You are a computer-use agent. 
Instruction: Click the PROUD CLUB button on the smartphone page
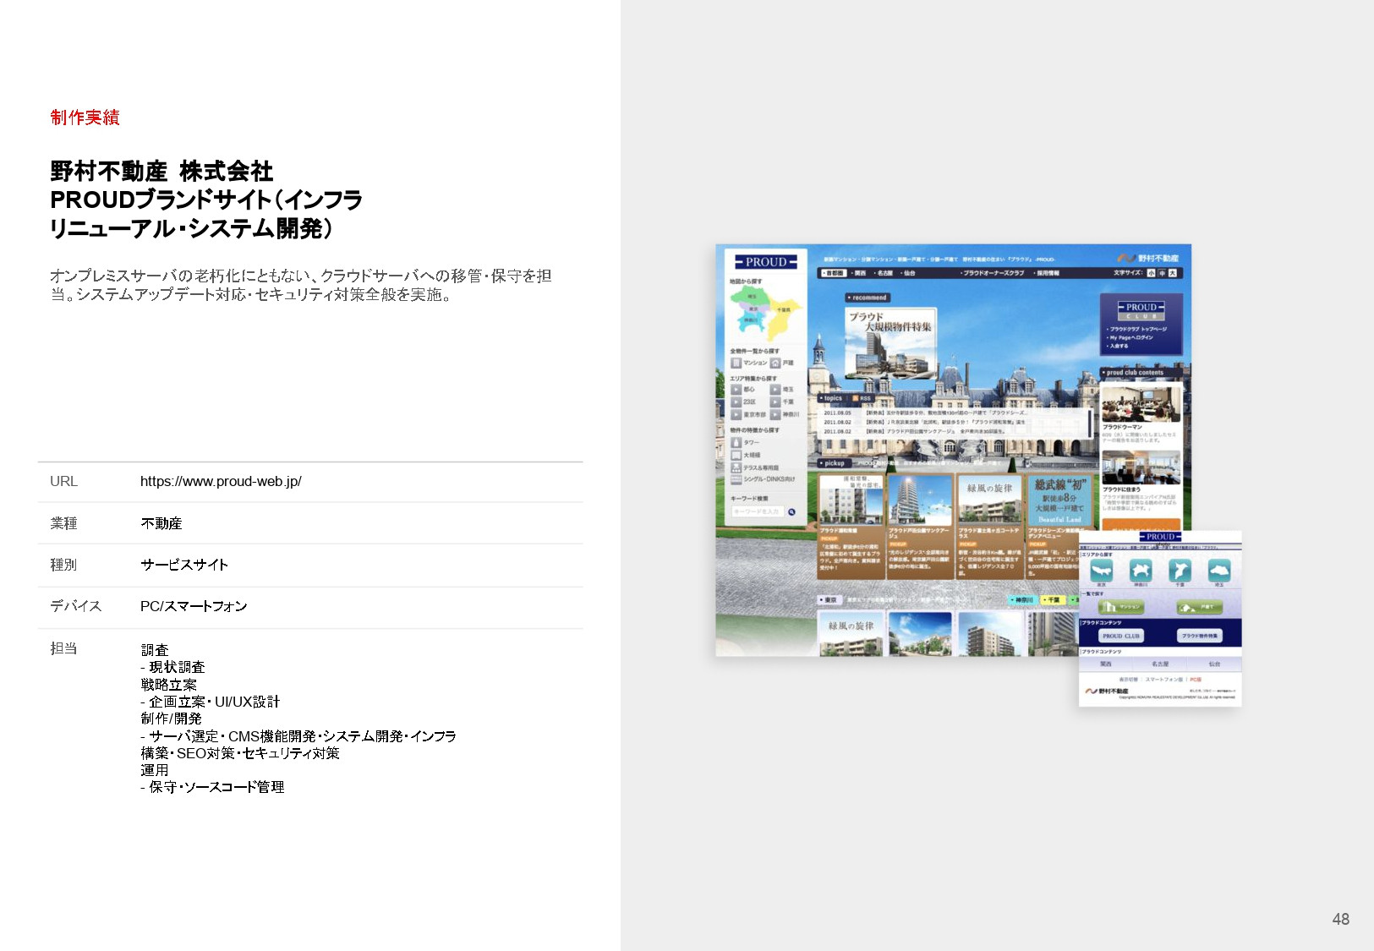(1121, 636)
